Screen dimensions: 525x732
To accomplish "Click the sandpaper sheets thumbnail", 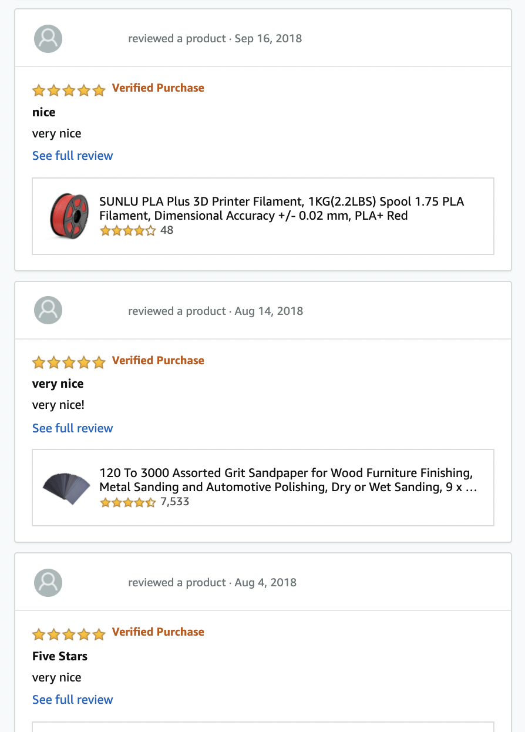I will click(67, 487).
